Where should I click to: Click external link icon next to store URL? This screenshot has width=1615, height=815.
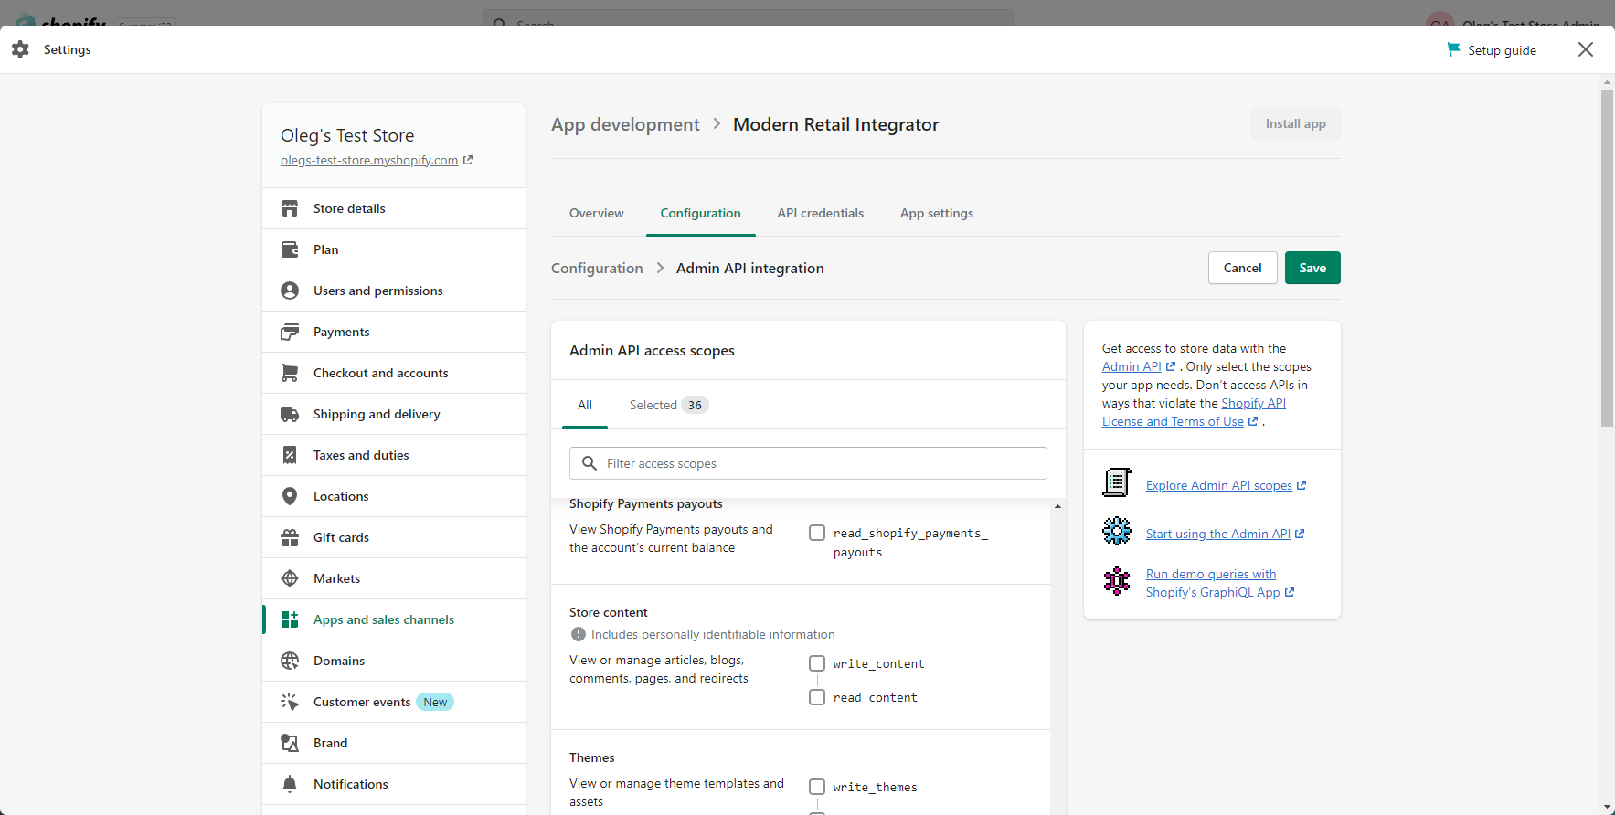click(468, 160)
